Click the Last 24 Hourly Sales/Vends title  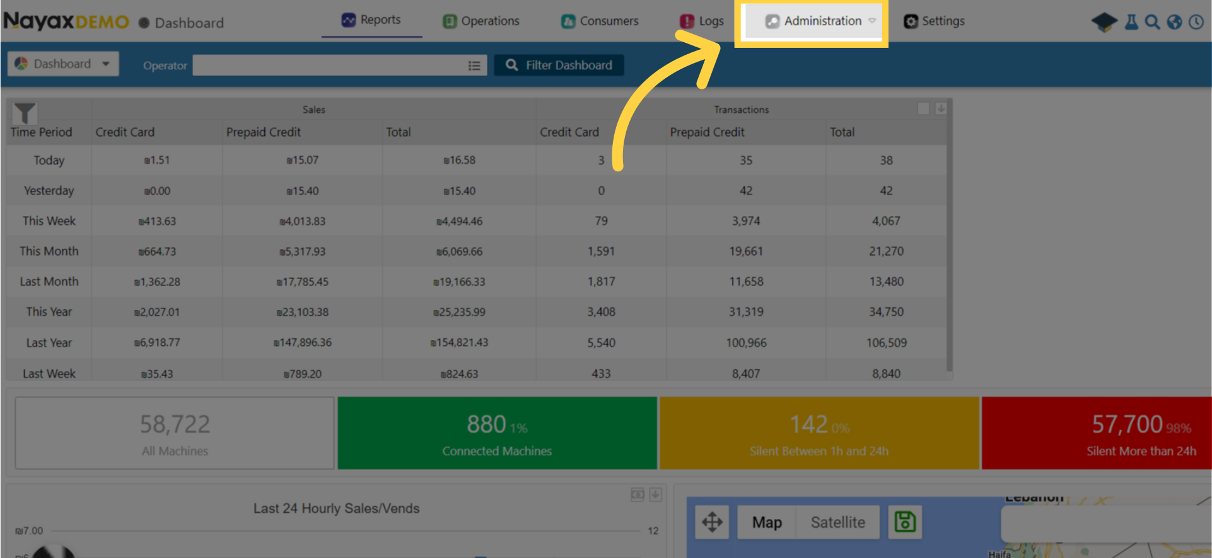(x=336, y=508)
